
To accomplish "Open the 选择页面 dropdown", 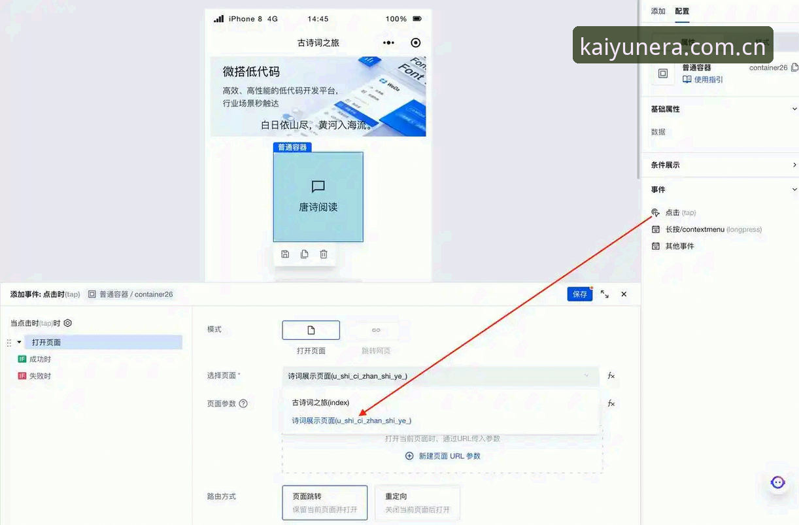I will (440, 376).
